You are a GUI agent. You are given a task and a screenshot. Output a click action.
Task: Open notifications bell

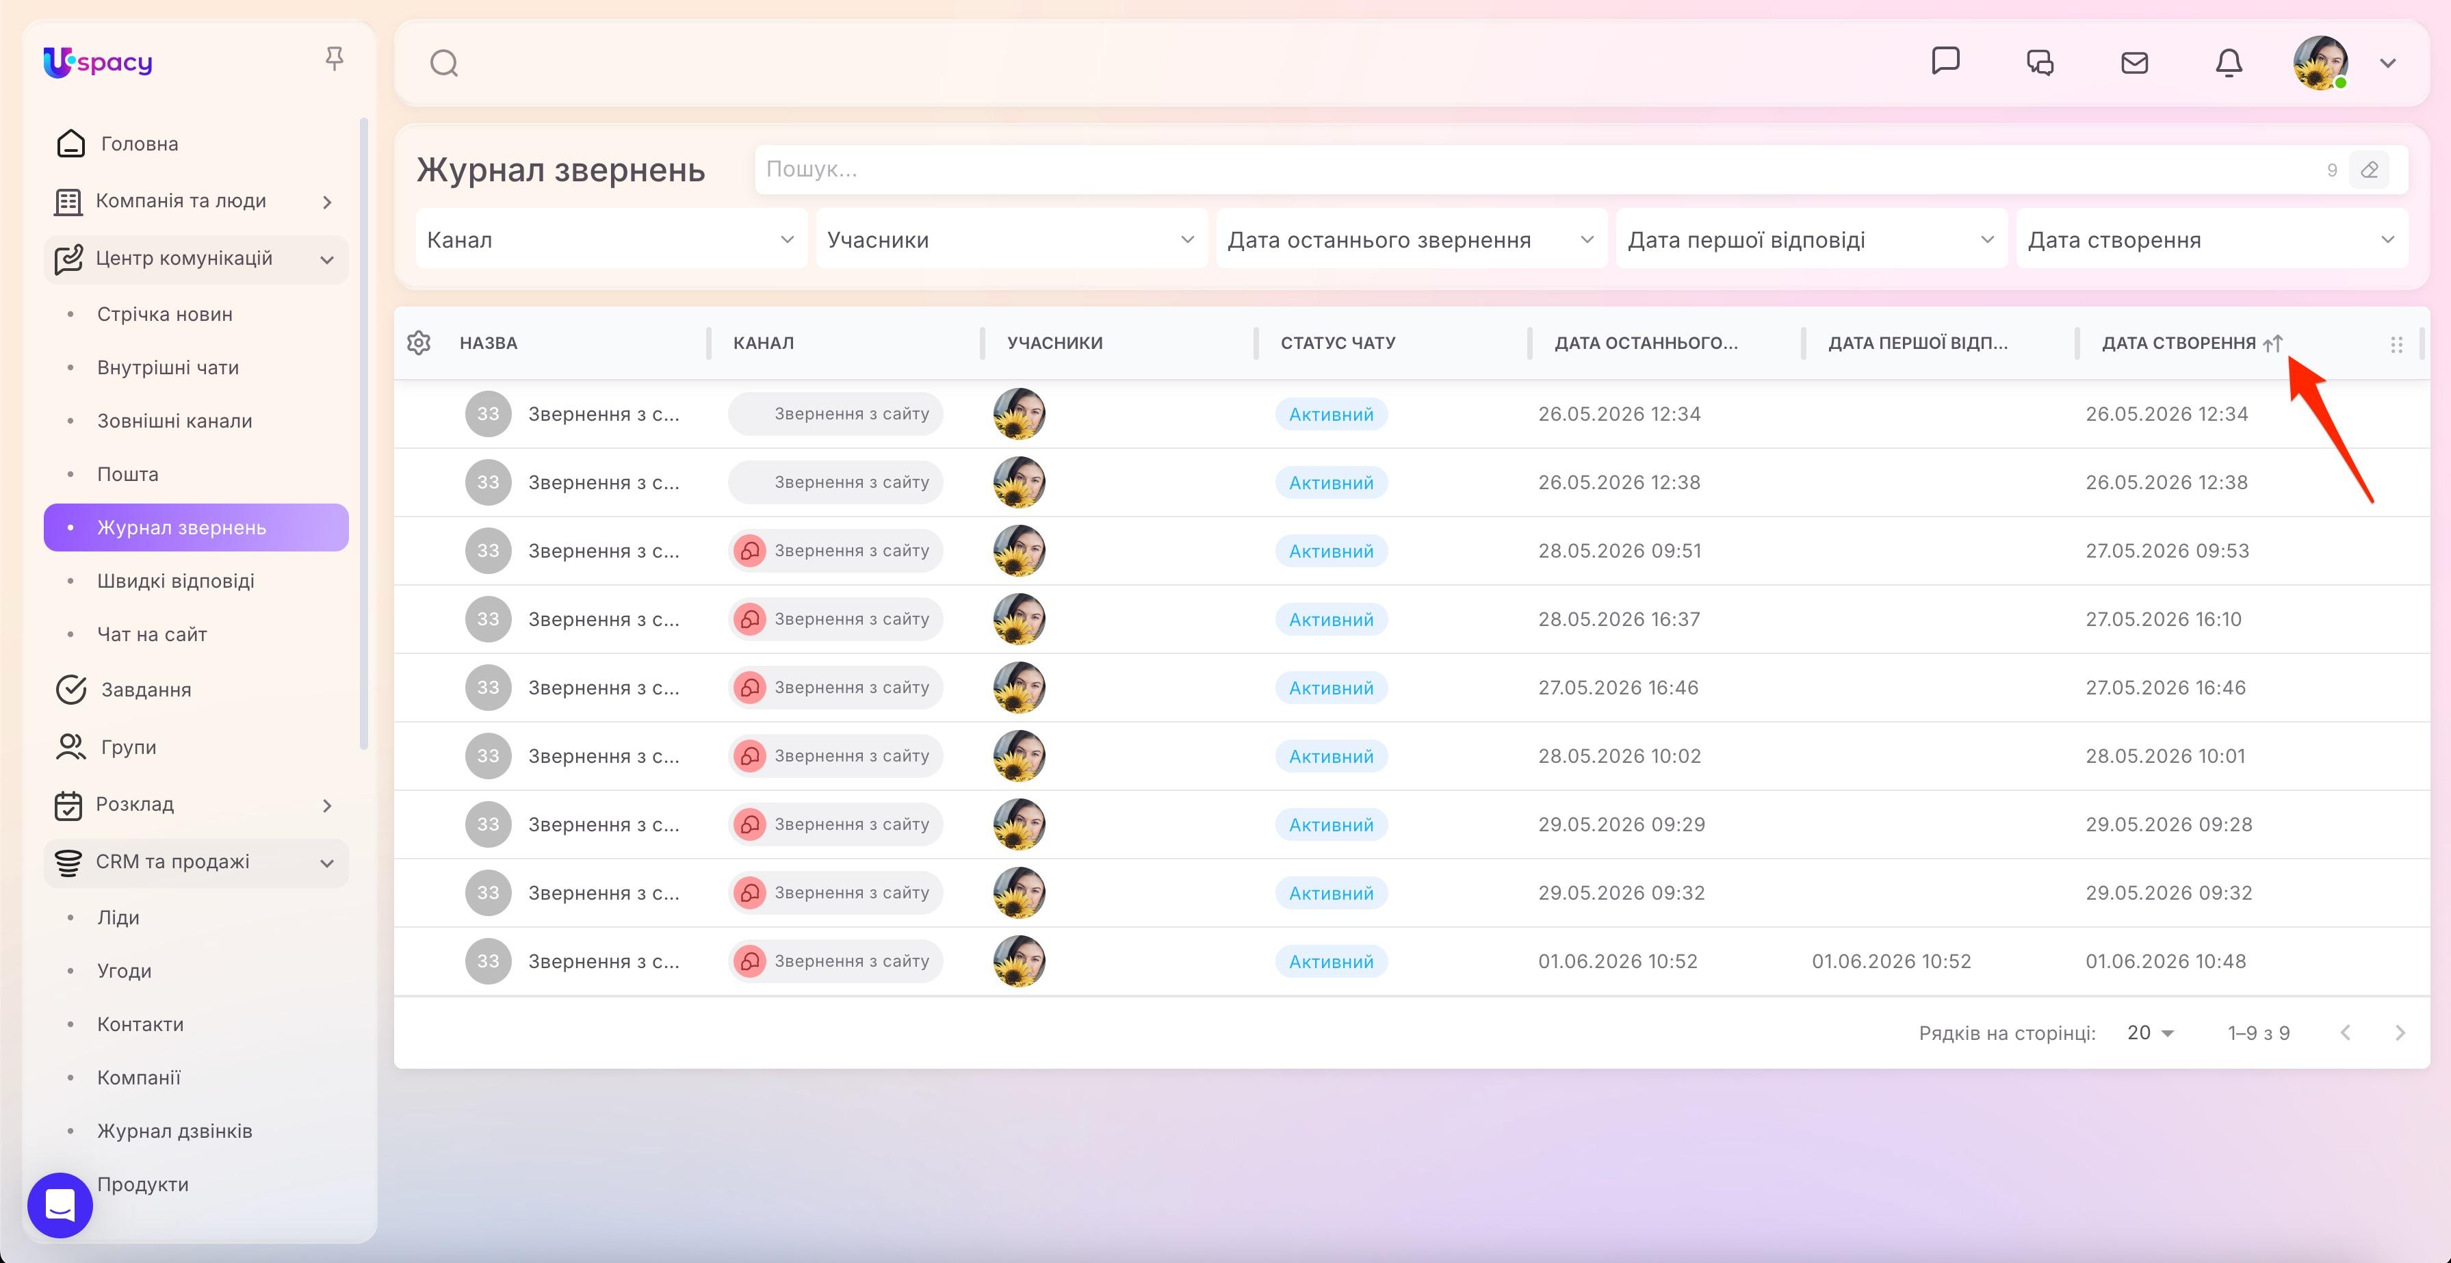tap(2229, 63)
